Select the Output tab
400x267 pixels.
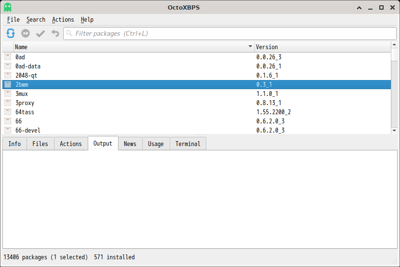(x=103, y=143)
